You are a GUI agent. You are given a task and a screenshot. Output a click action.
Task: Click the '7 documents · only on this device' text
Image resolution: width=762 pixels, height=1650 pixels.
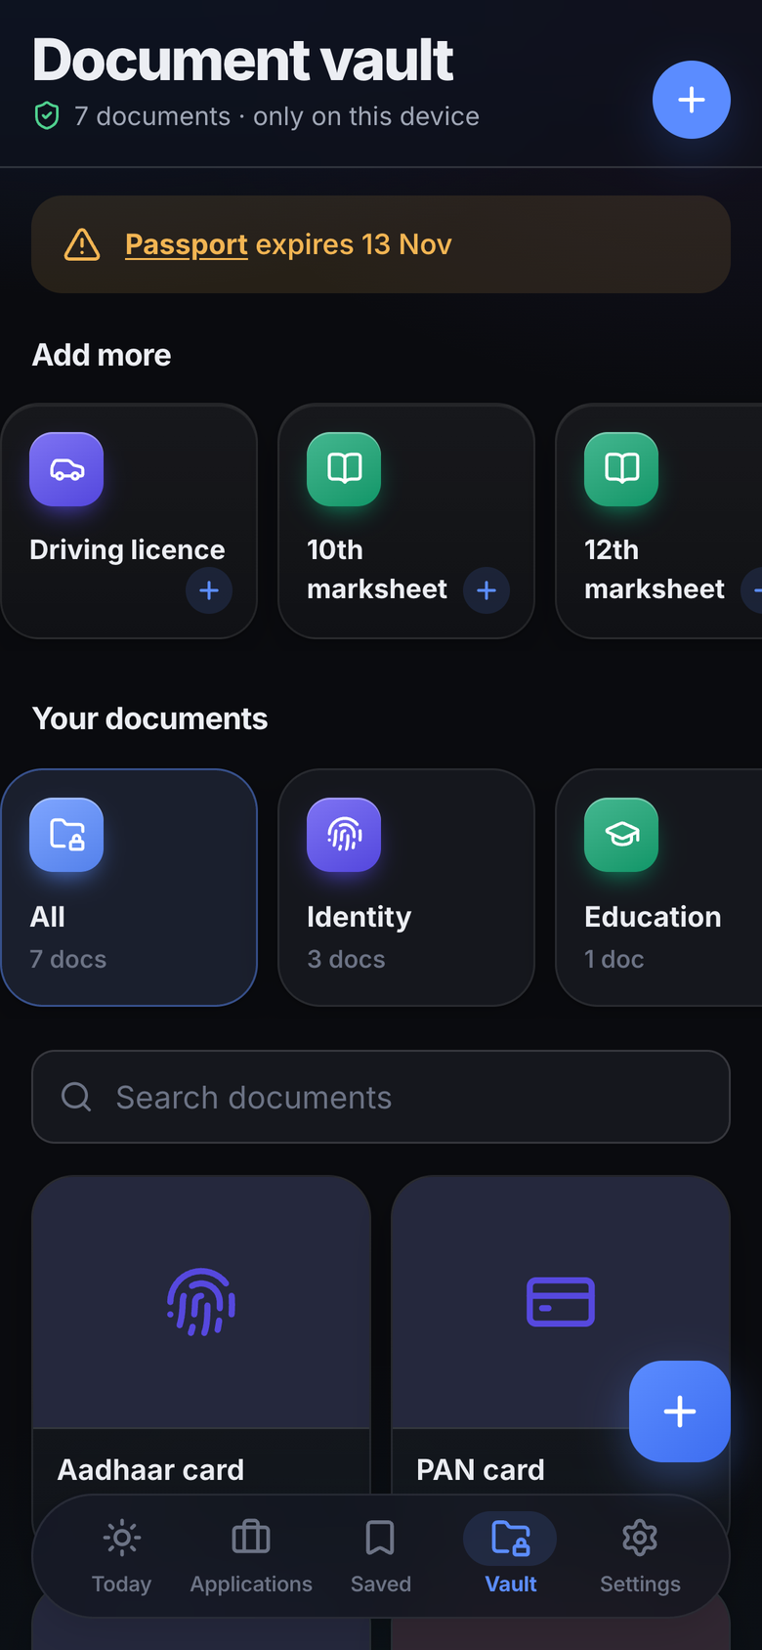coord(277,116)
